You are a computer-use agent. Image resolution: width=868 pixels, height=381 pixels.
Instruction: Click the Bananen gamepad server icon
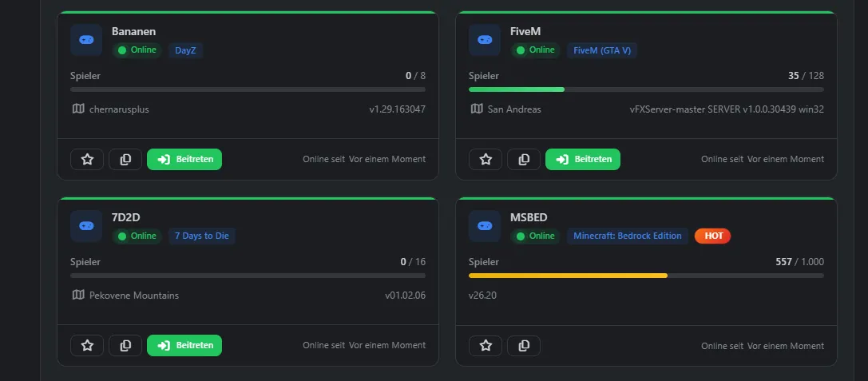pos(86,40)
